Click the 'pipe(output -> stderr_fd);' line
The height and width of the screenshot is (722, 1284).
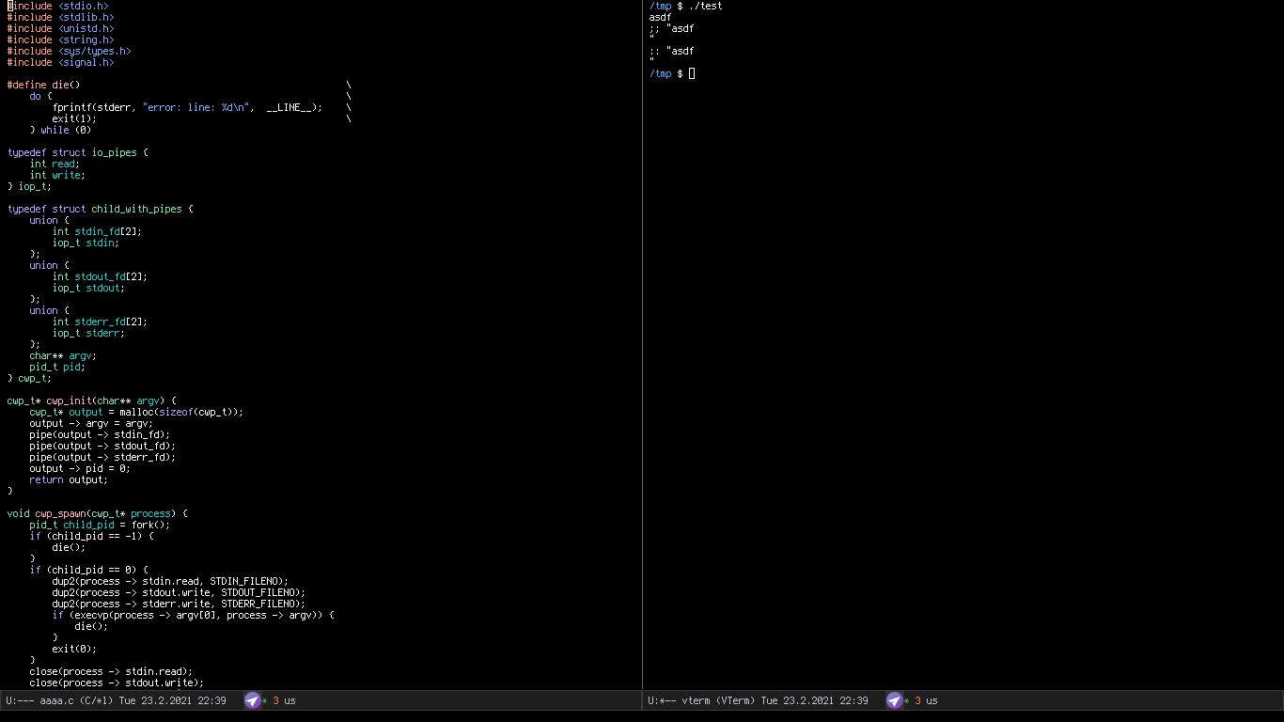[102, 457]
